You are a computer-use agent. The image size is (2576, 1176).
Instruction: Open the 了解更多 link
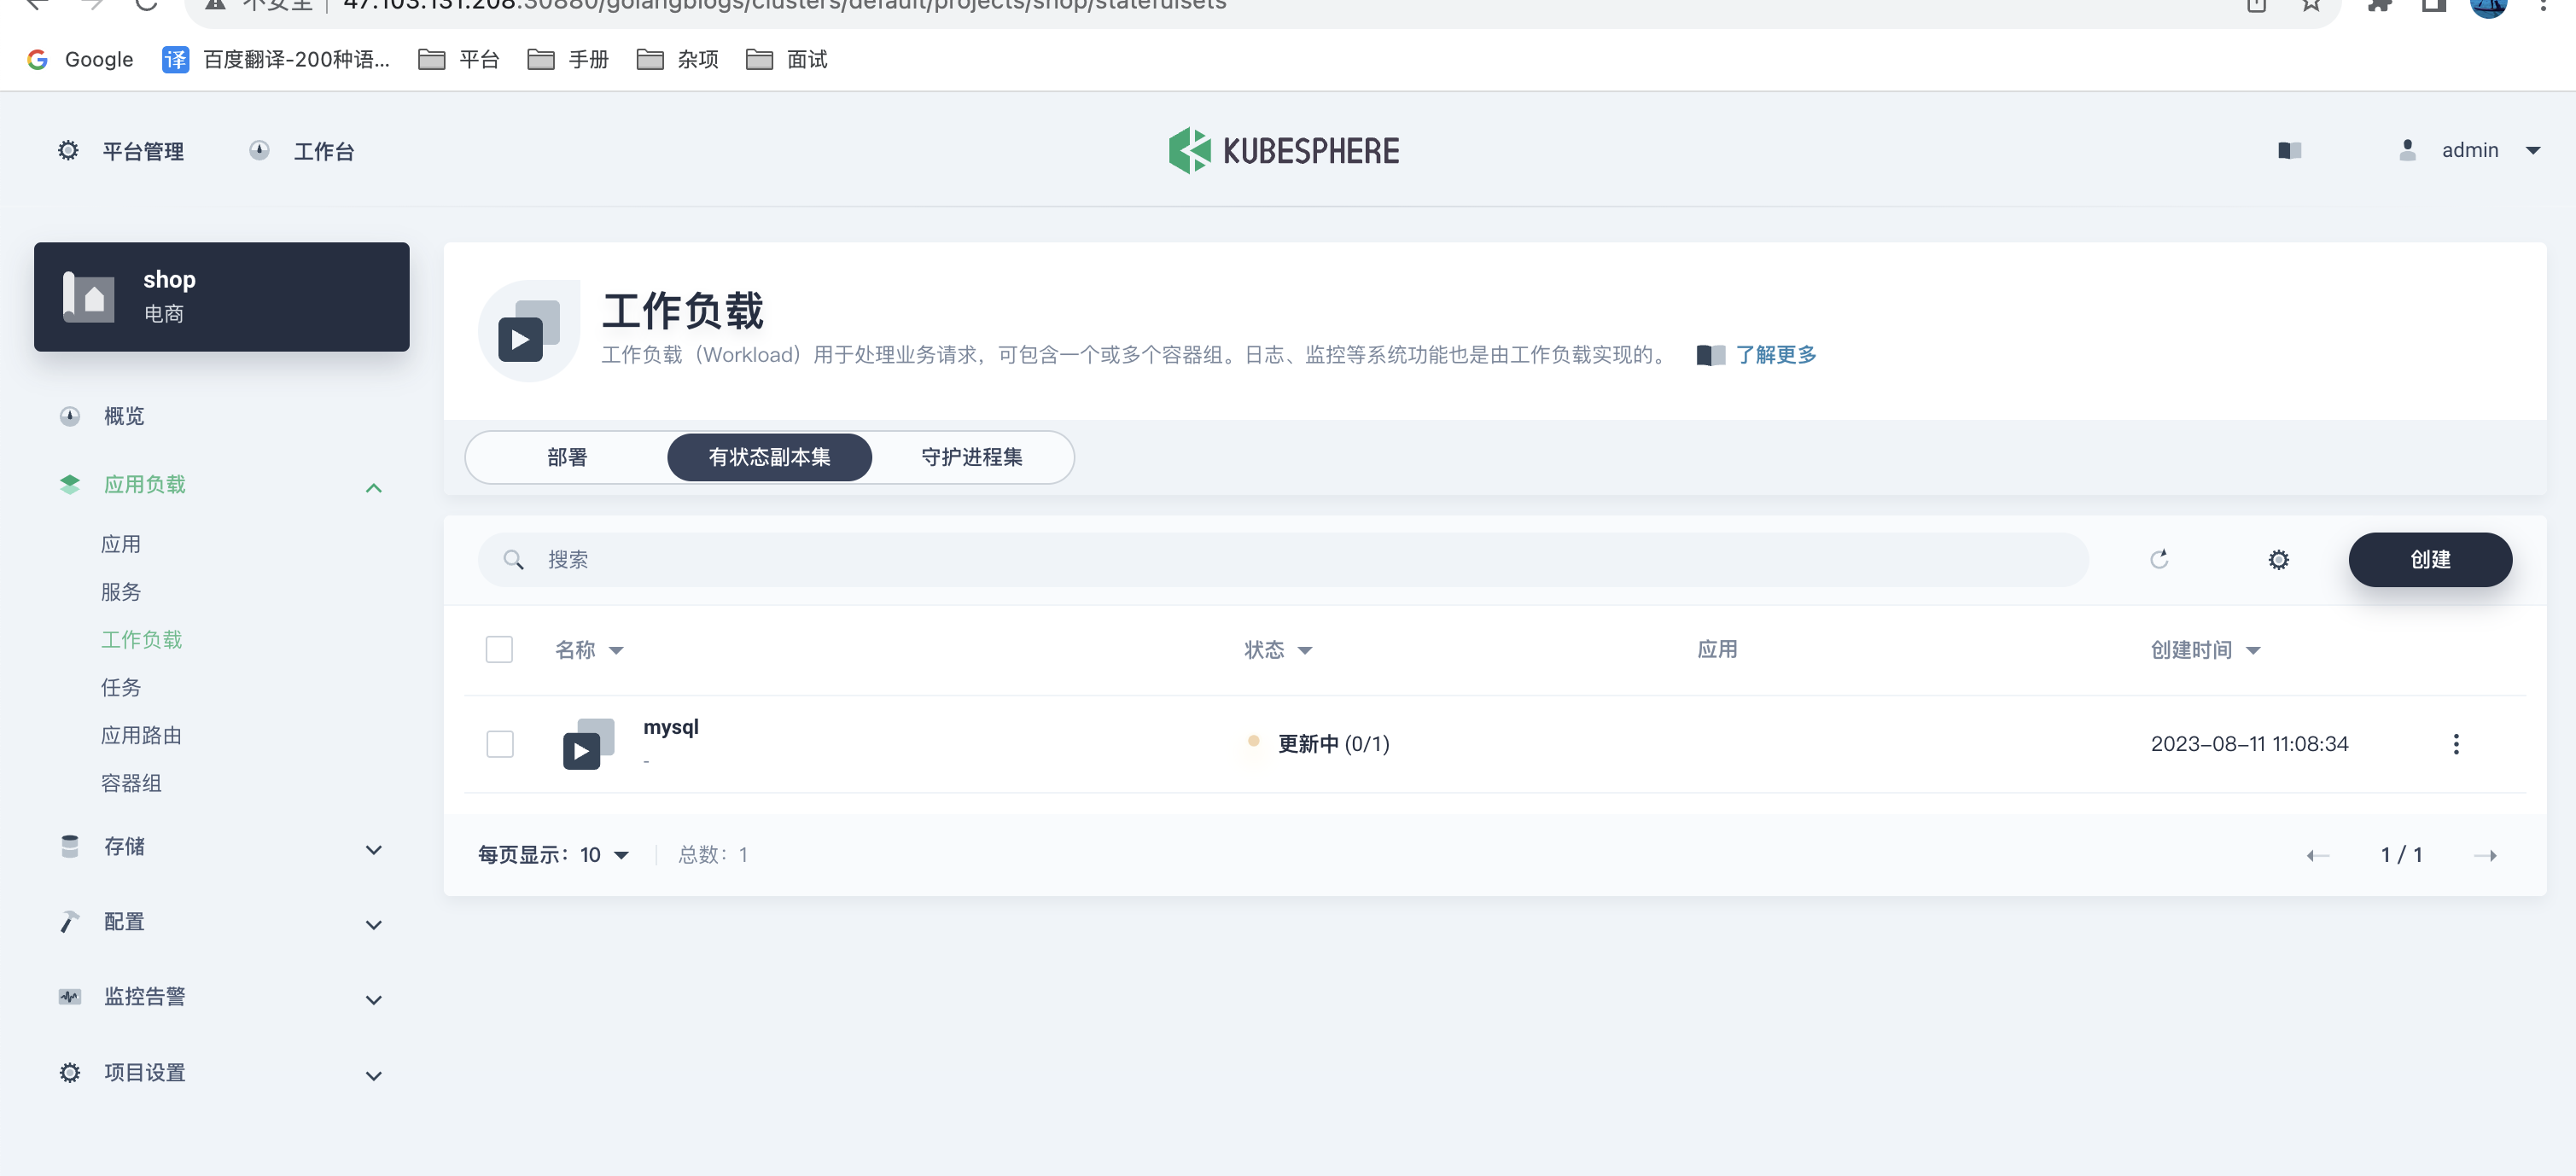[1776, 355]
